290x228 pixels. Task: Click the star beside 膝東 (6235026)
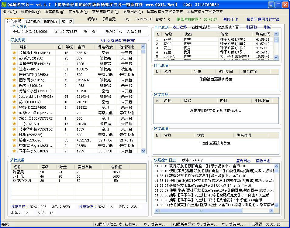[13, 140]
